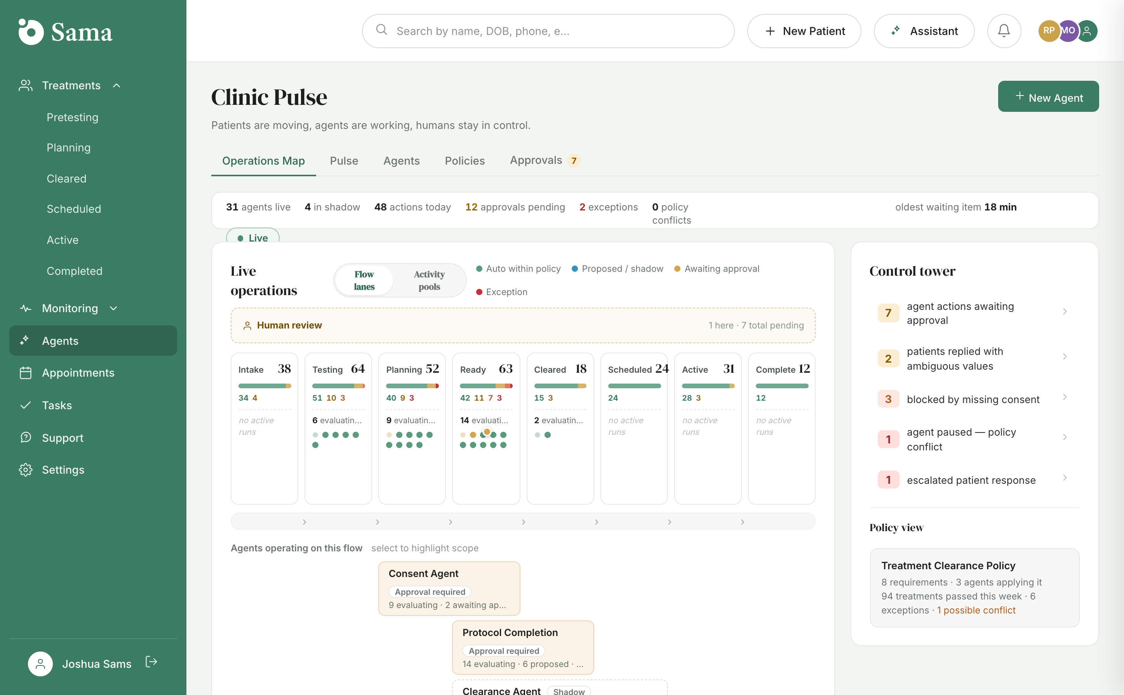Image resolution: width=1124 pixels, height=695 pixels.
Task: Select the Consent Agent card
Action: [449, 588]
